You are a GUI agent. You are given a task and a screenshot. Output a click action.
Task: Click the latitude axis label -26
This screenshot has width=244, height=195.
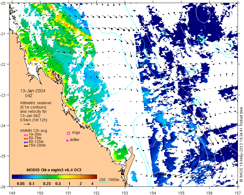coord(3,186)
